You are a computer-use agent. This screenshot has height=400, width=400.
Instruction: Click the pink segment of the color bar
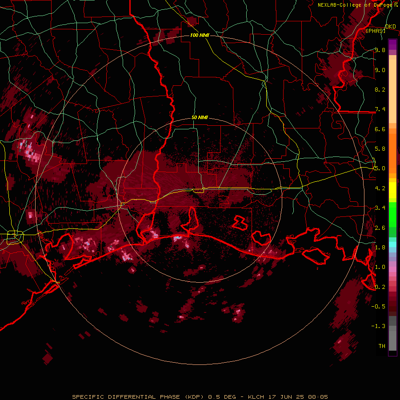(x=392, y=269)
